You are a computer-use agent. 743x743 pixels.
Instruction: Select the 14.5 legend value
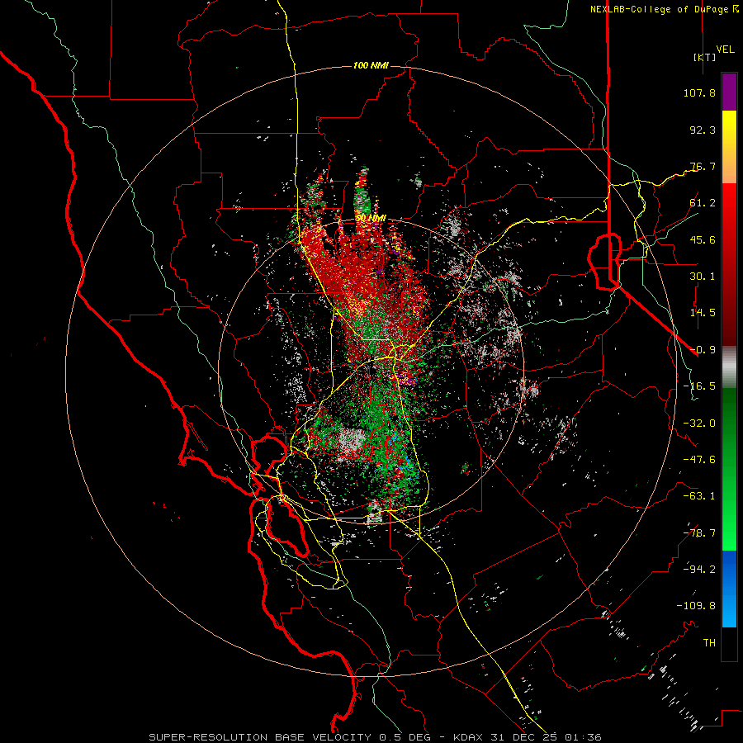coord(703,313)
